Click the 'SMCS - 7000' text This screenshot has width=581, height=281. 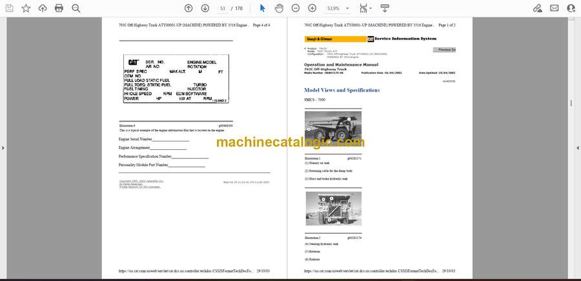tap(314, 99)
